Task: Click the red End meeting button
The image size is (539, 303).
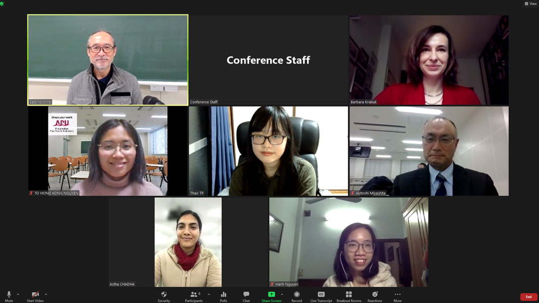Action: (529, 297)
